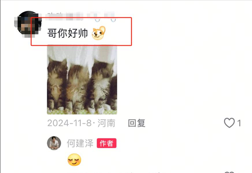Like the comment with the heart icon
Screen dimensions: 252x173
pyautogui.click(x=229, y=123)
